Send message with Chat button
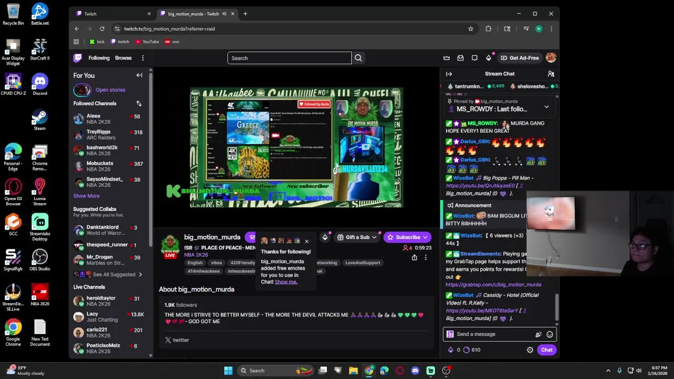 (547, 350)
